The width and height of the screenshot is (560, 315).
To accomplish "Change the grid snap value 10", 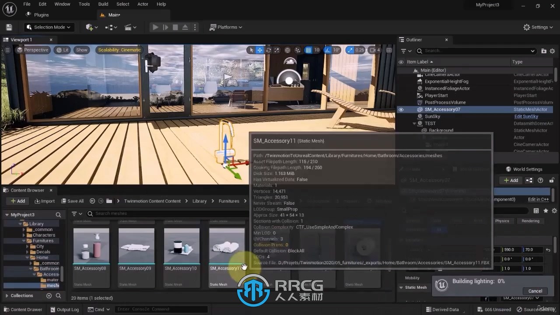I will (317, 50).
